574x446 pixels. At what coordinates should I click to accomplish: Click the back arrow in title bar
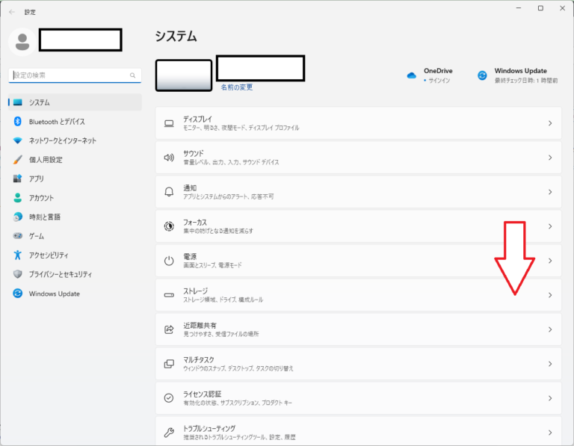tap(12, 12)
